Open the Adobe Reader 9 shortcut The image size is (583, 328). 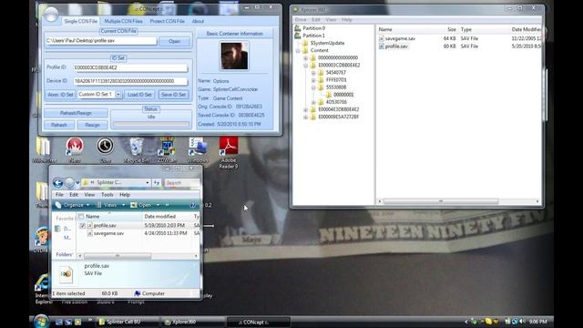229,147
